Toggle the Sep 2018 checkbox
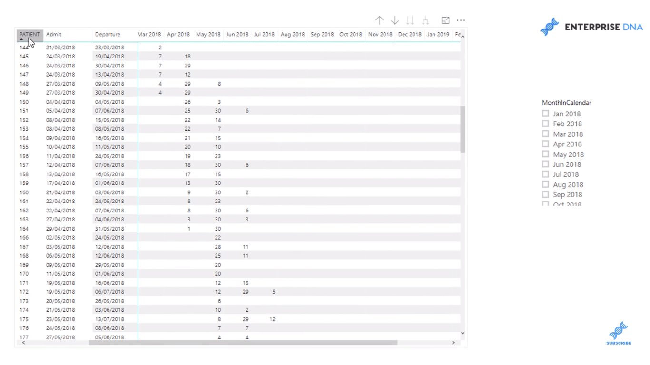 tap(545, 194)
